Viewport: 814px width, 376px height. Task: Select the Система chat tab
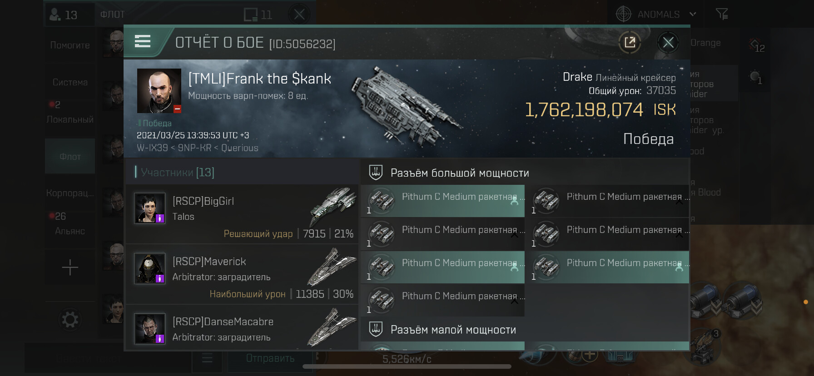[70, 82]
